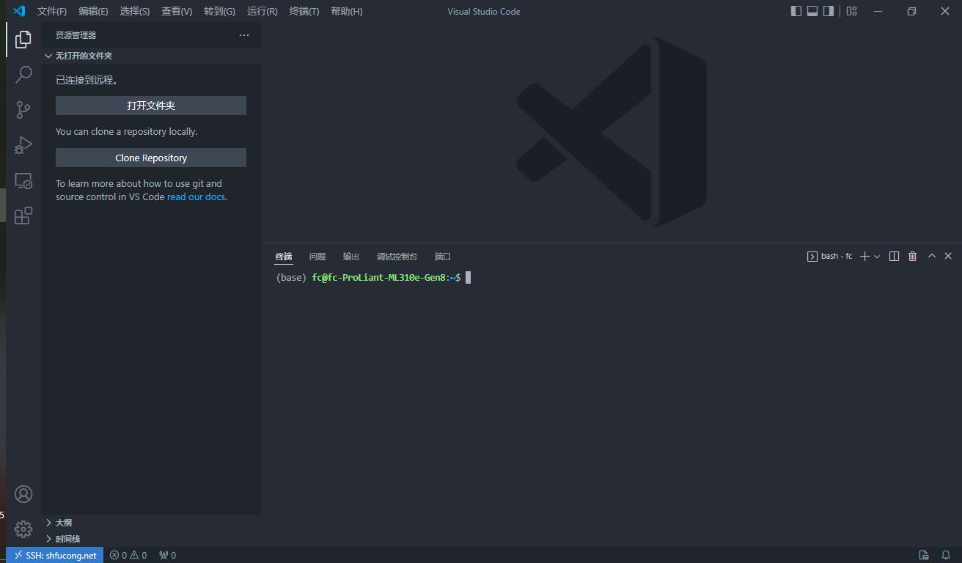Expand the 大纲 section
Screen dimensions: 962x563
(151, 523)
